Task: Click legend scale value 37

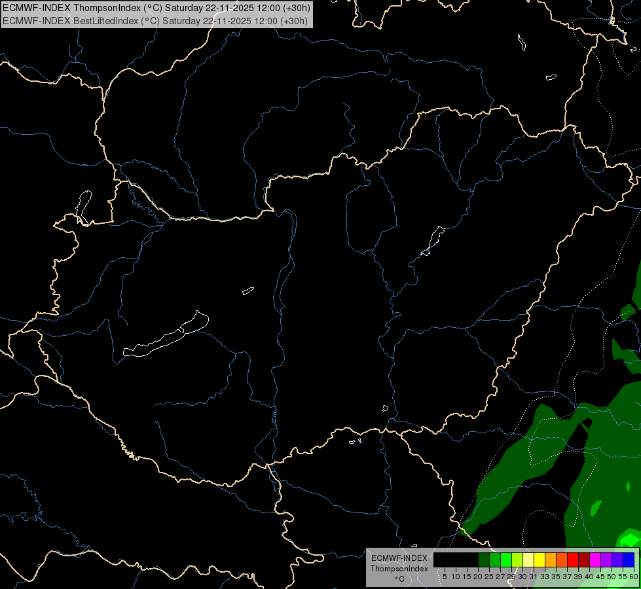Action: coord(567,577)
